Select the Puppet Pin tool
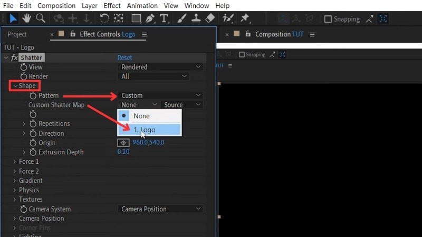The height and width of the screenshot is (237, 422). coord(245,18)
